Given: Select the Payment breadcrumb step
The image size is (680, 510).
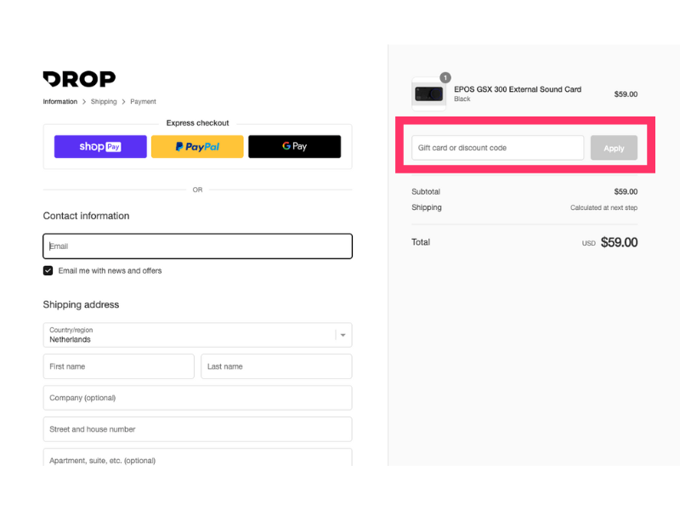Looking at the screenshot, I should pos(143,101).
